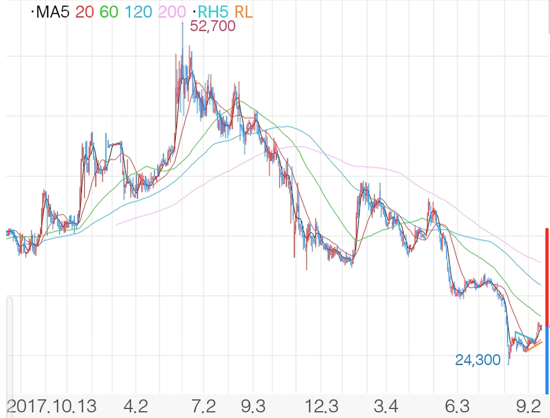
Task: Select the blue 120 moving average legend
Action: point(138,12)
